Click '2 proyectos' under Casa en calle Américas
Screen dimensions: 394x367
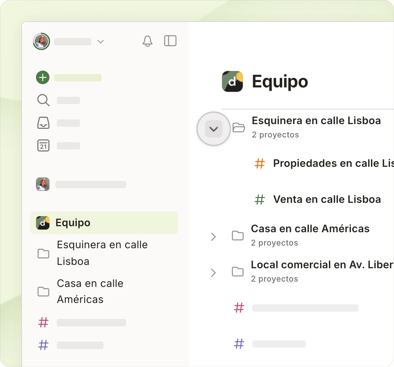[275, 243]
